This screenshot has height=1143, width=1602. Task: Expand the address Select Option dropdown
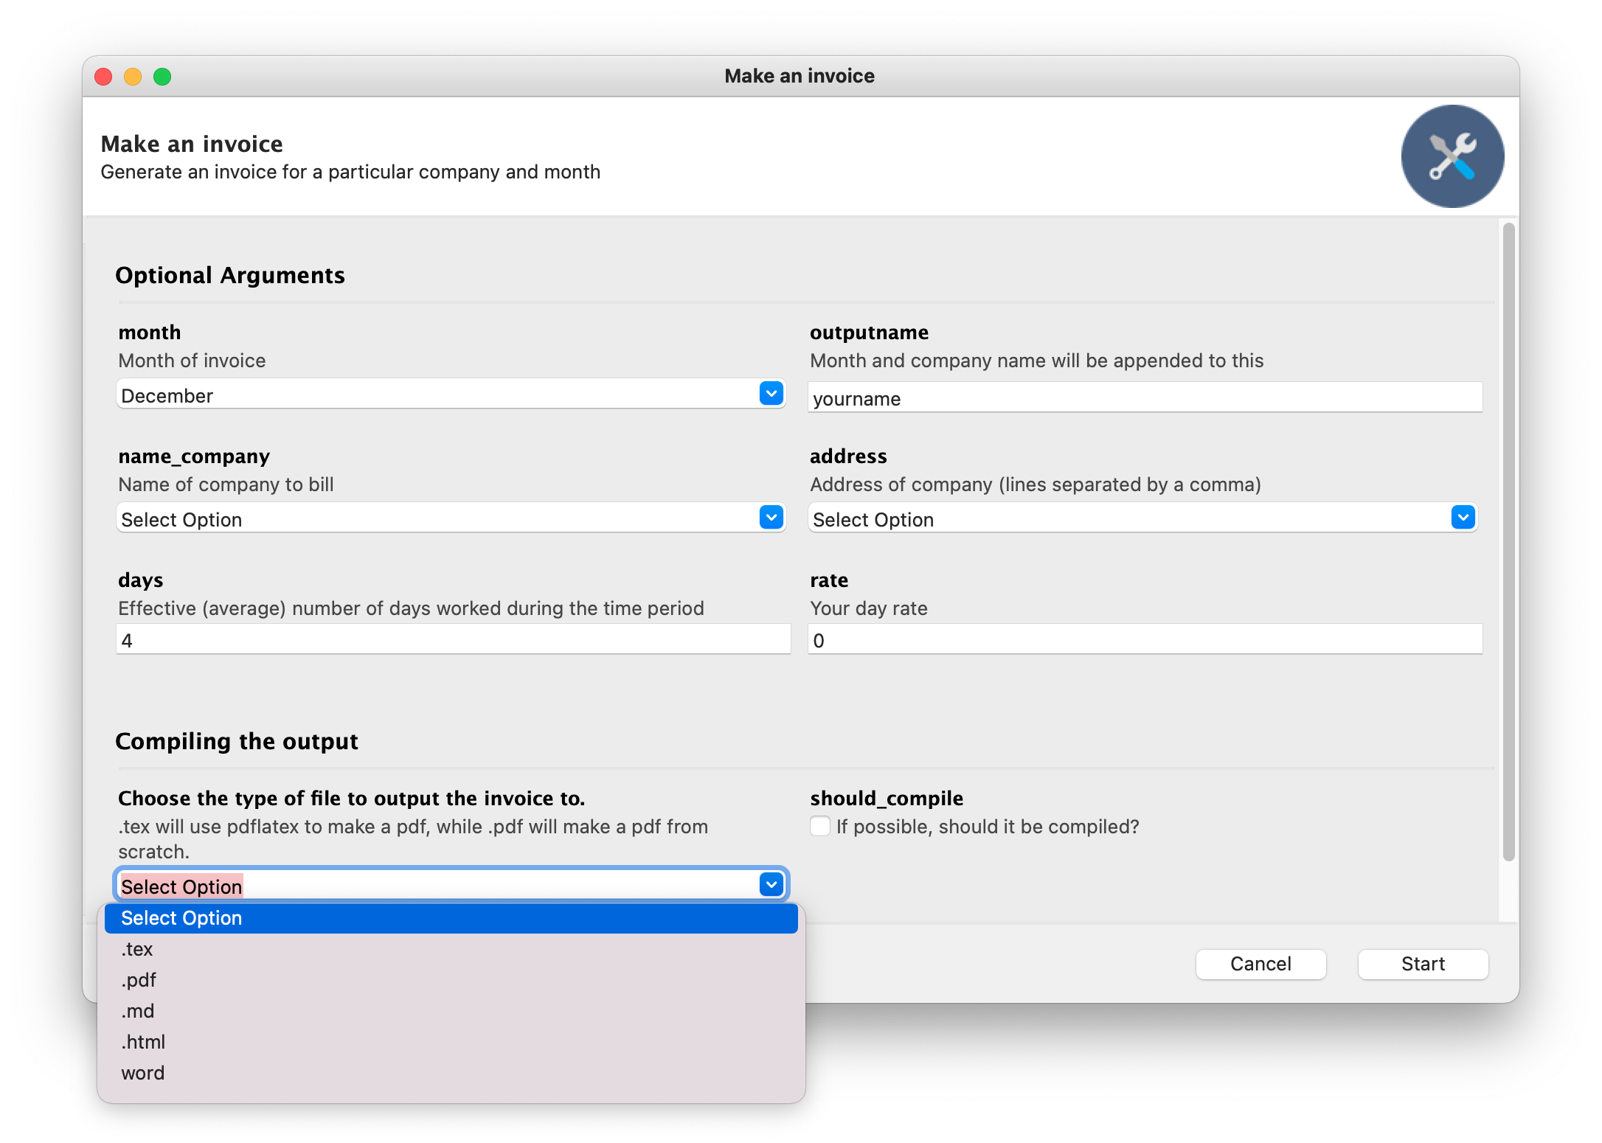[x=1142, y=519]
